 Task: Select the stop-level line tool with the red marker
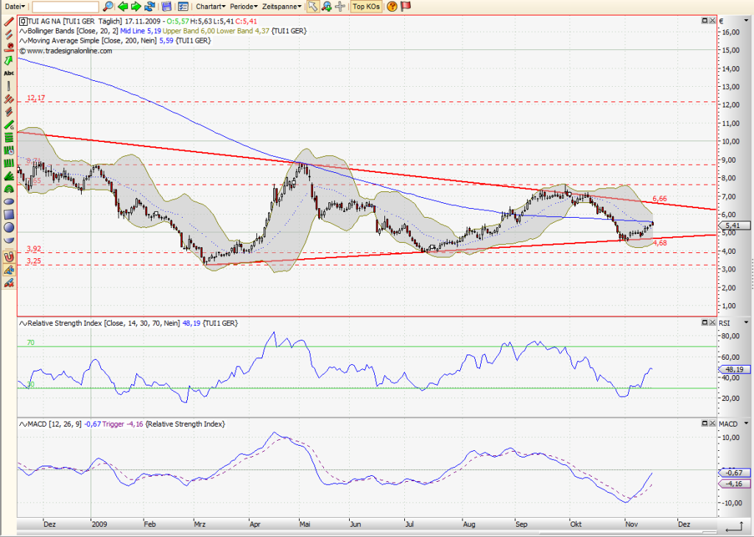(9, 47)
